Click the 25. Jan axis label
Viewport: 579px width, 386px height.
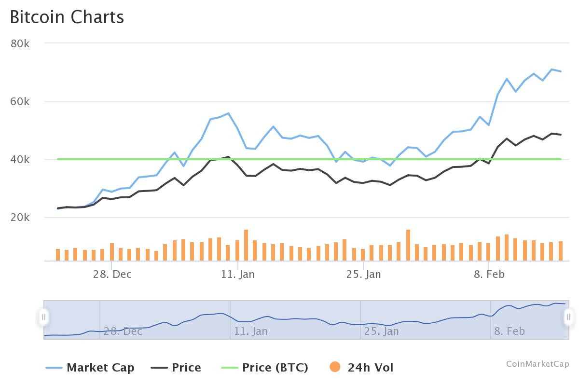click(363, 274)
